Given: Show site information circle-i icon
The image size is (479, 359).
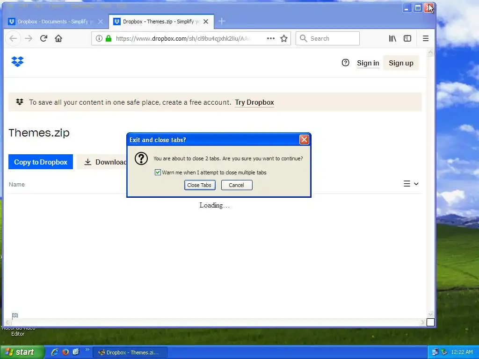Looking at the screenshot, I should click(99, 38).
